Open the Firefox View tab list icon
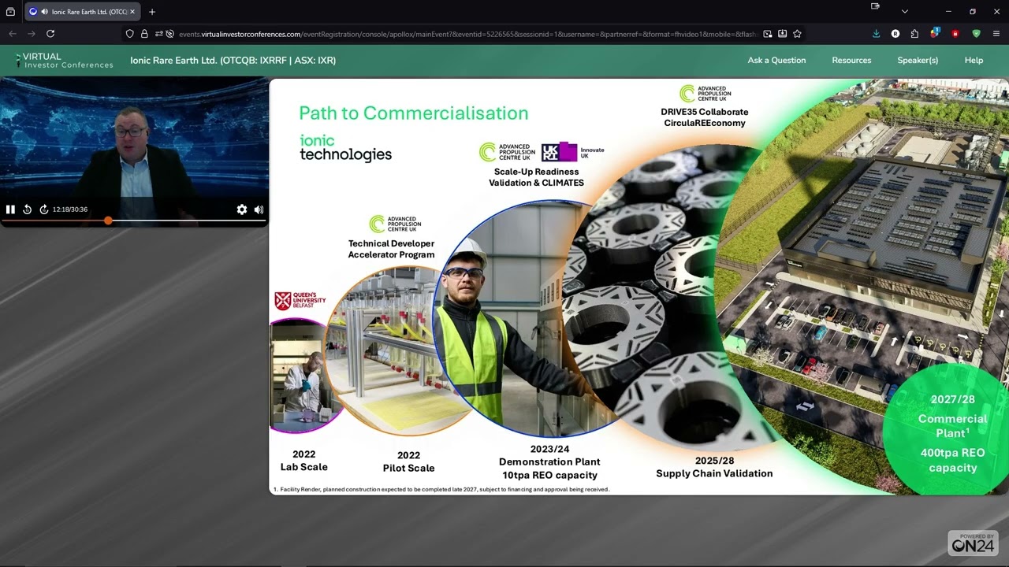Screen dimensions: 1009x567 tap(10, 12)
